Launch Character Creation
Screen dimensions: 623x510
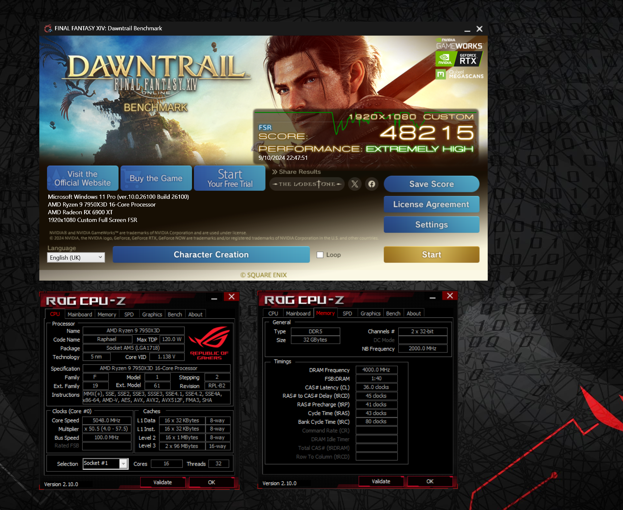[x=211, y=255]
